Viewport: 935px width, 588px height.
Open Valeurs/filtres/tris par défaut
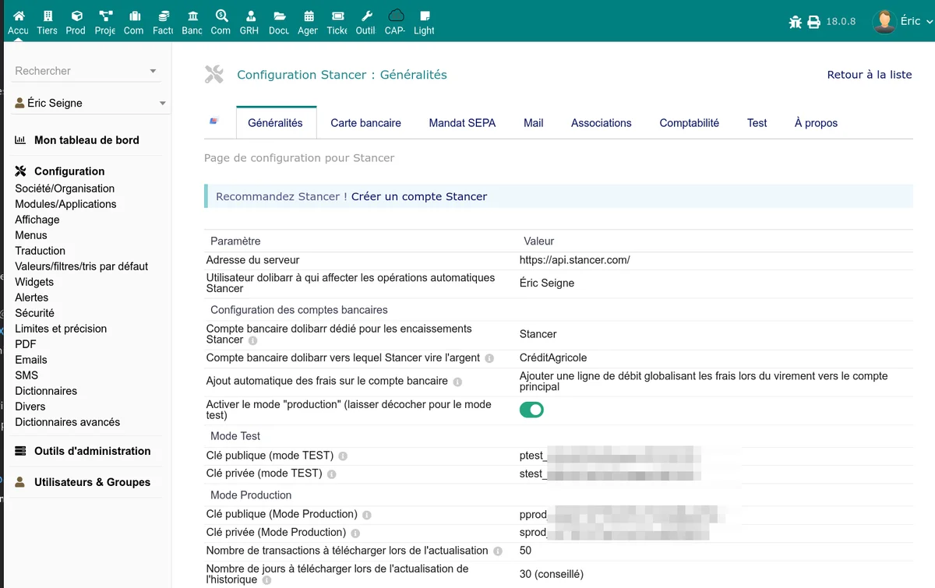(x=82, y=266)
